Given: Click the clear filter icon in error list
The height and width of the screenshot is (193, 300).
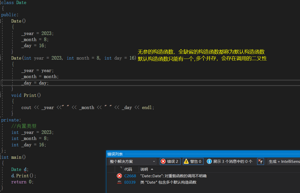Looking at the screenshot, I should point(260,161).
